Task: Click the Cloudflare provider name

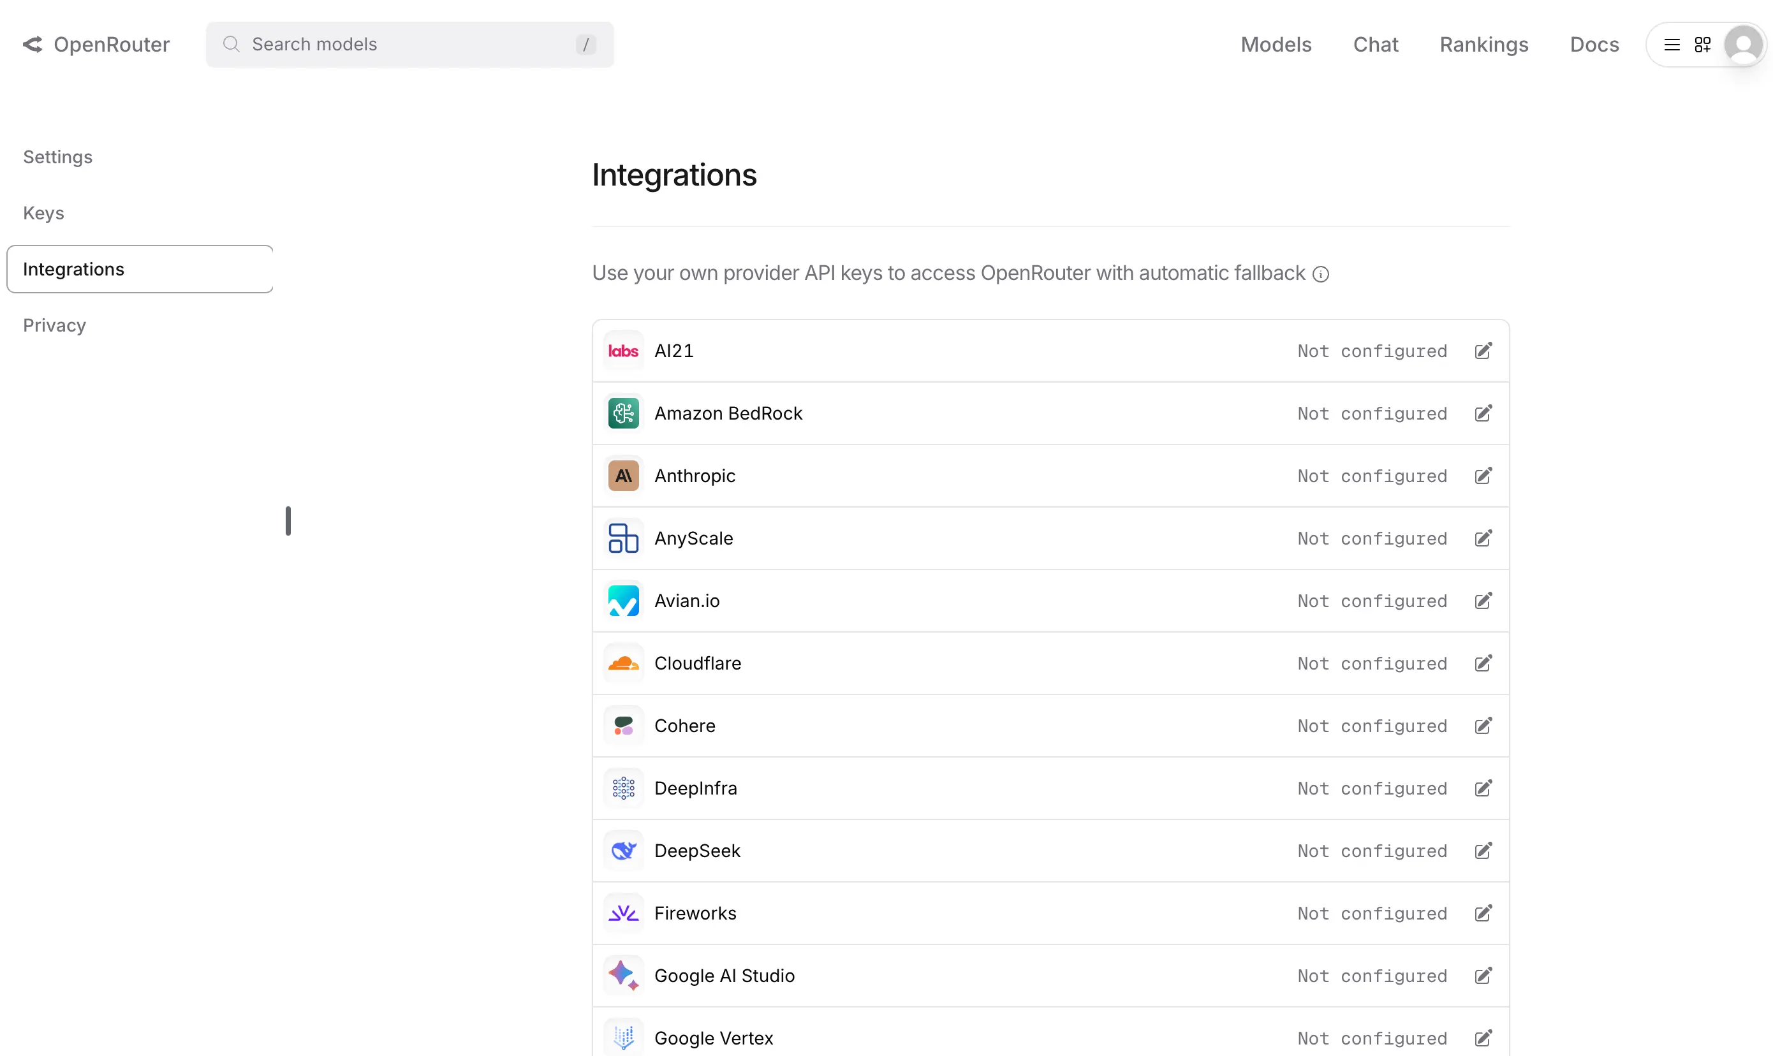Action: pos(697,664)
